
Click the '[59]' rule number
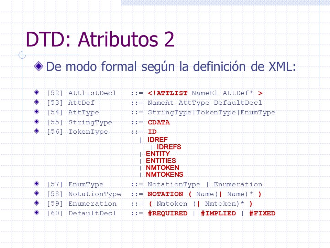(55, 204)
